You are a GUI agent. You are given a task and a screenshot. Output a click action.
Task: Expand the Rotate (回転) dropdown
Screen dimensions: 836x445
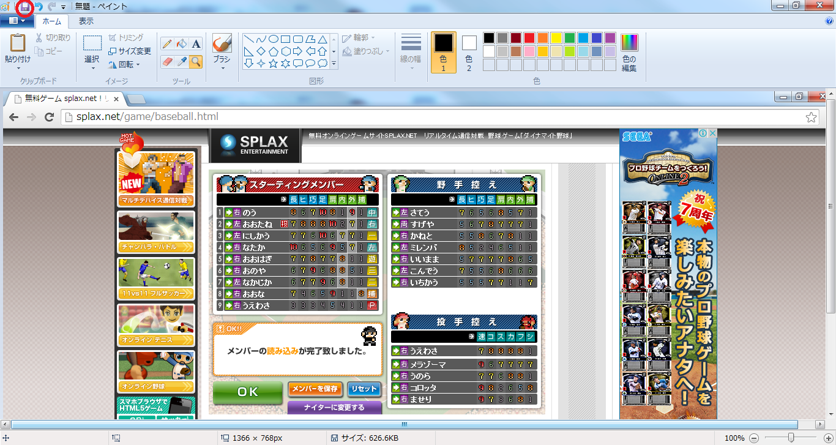click(x=138, y=65)
